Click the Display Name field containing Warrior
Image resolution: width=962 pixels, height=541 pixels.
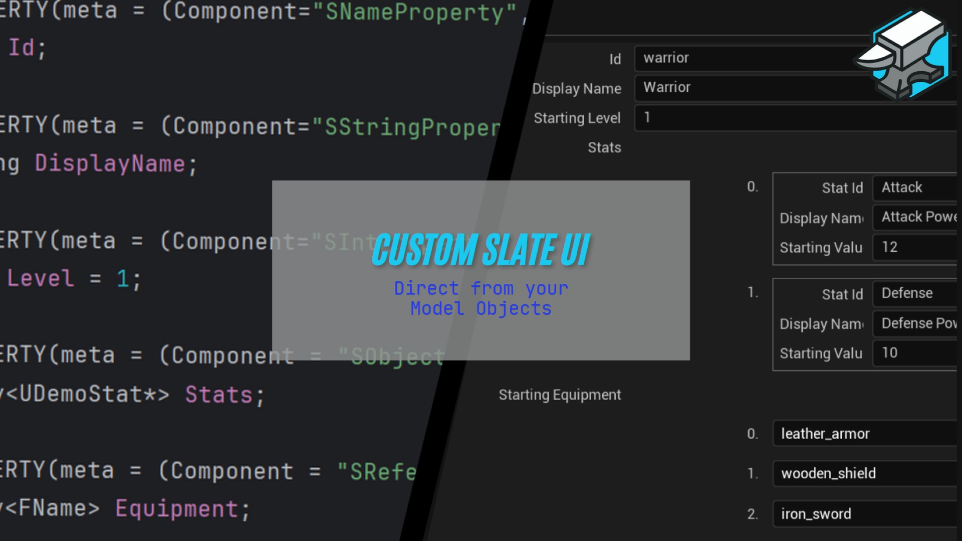tap(796, 88)
